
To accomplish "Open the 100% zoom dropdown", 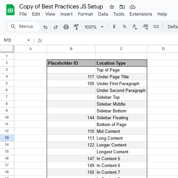I will point(94,27).
